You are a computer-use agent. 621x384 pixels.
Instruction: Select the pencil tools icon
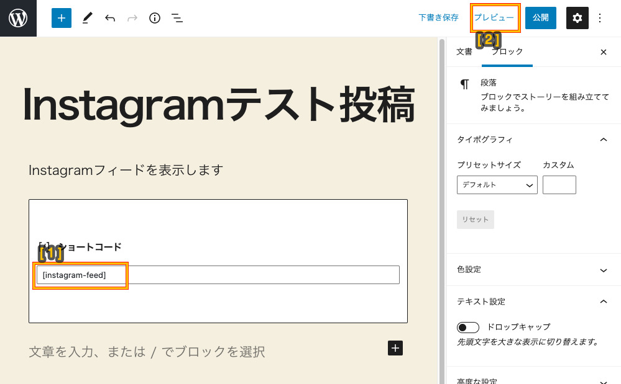point(87,18)
